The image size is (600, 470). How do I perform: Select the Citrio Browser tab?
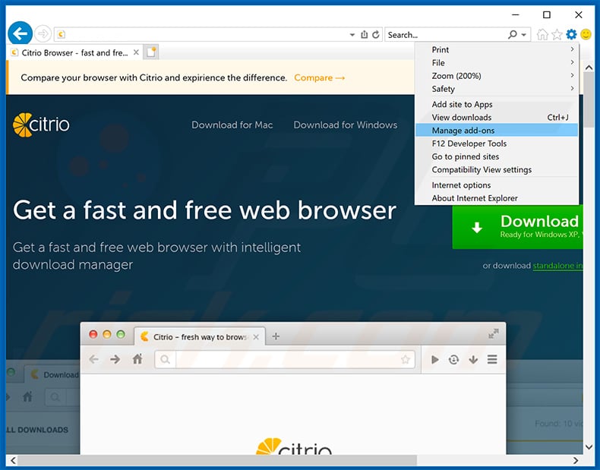pos(74,52)
